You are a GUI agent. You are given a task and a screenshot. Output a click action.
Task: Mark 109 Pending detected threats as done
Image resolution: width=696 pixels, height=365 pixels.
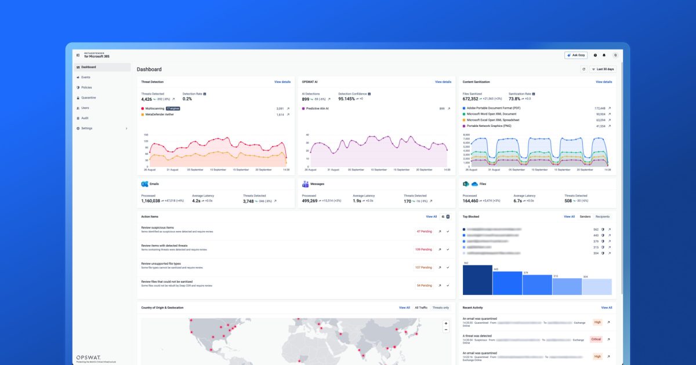[448, 249]
